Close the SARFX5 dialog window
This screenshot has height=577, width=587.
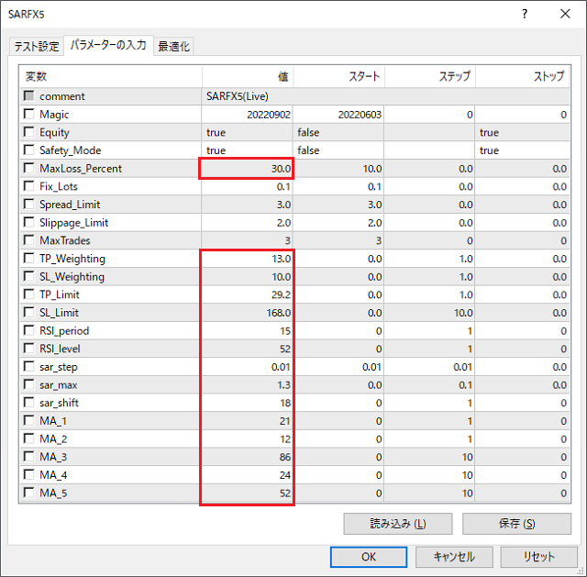pos(565,15)
